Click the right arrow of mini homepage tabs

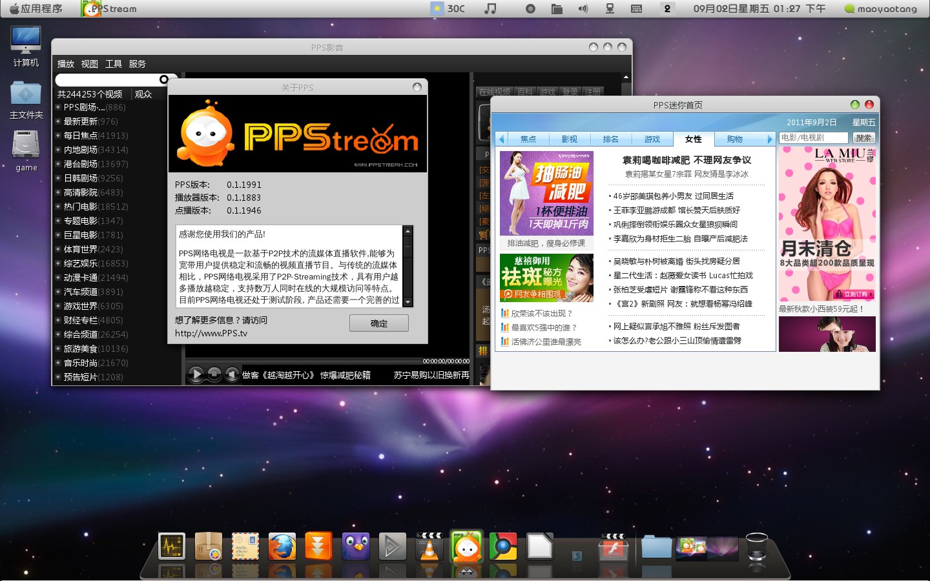pyautogui.click(x=770, y=139)
